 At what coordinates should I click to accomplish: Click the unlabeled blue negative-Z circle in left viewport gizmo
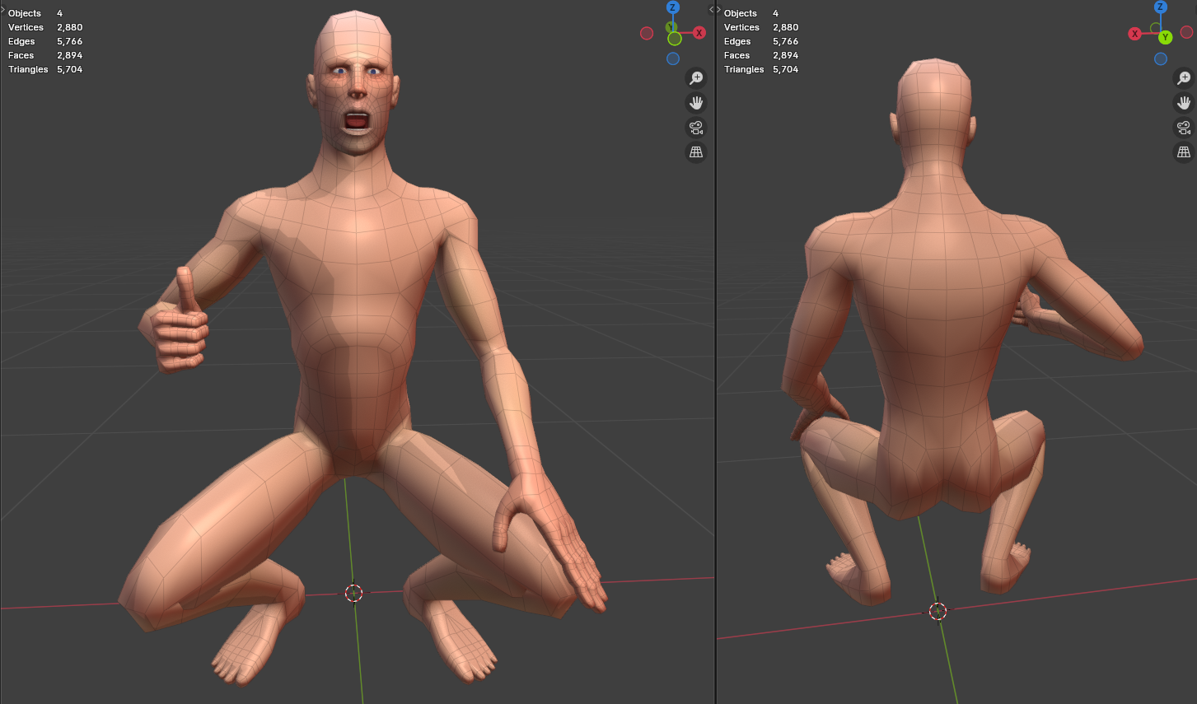pyautogui.click(x=673, y=58)
